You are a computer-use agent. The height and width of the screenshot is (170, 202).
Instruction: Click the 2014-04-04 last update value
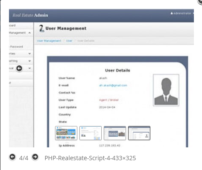tap(107, 107)
